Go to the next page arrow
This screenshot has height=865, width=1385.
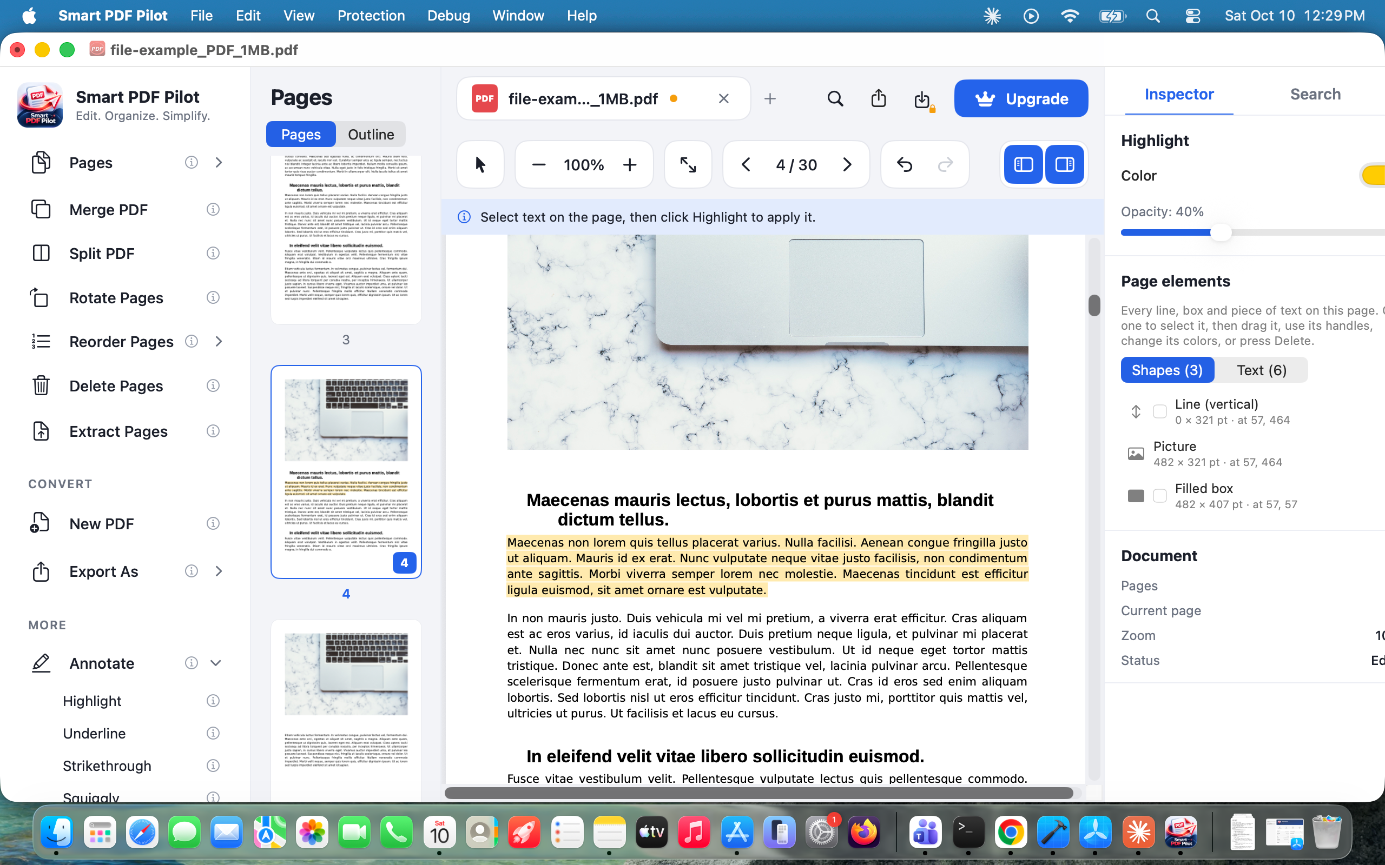tap(847, 165)
